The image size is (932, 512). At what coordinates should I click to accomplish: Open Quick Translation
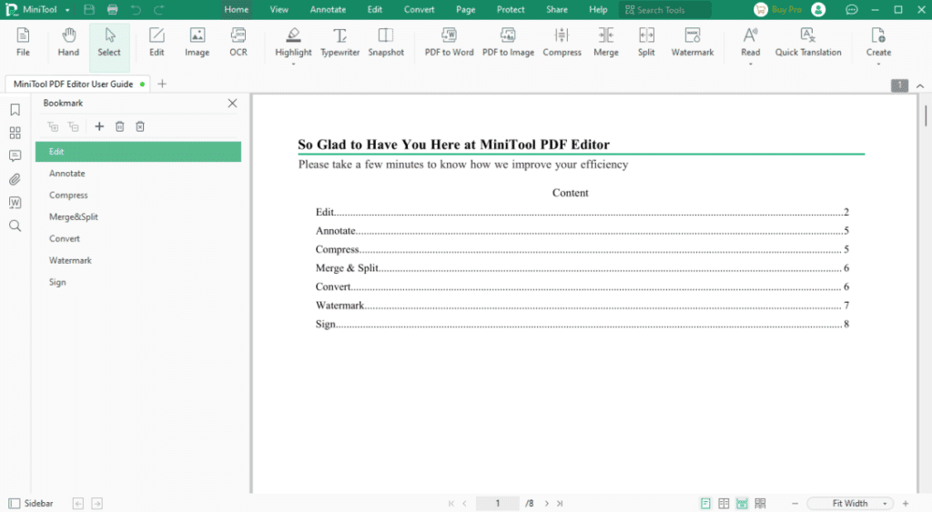tap(808, 42)
